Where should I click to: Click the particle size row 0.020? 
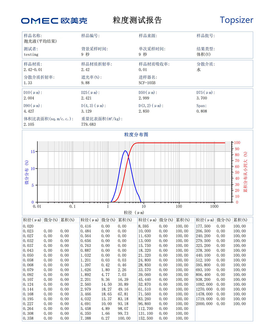pyautogui.click(x=29, y=226)
